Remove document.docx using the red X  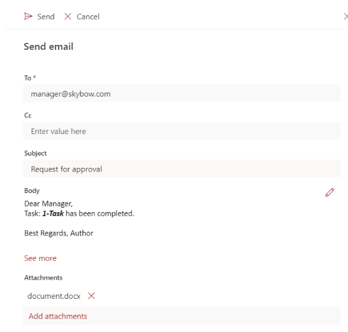point(91,296)
